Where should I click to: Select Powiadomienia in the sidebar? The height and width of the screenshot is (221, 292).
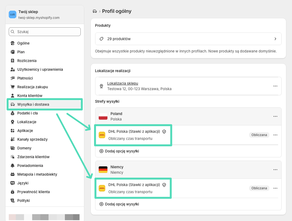[x=30, y=166]
